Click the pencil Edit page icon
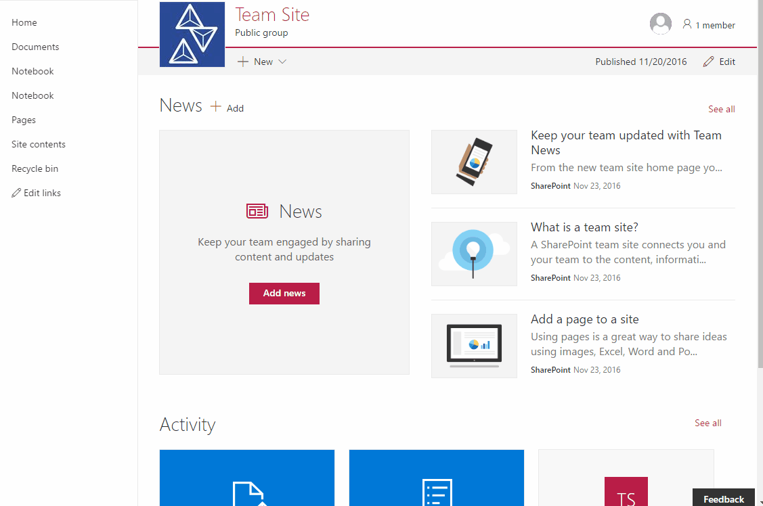 [x=709, y=62]
